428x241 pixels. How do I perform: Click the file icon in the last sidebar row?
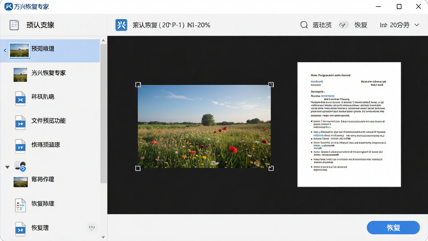[x=20, y=229]
